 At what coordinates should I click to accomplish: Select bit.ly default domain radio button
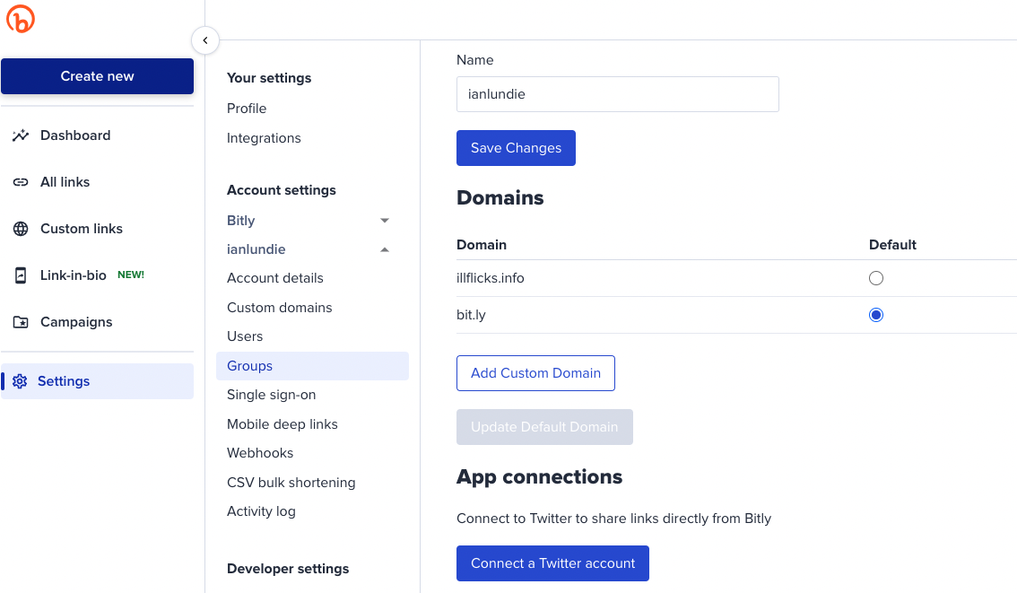[875, 315]
